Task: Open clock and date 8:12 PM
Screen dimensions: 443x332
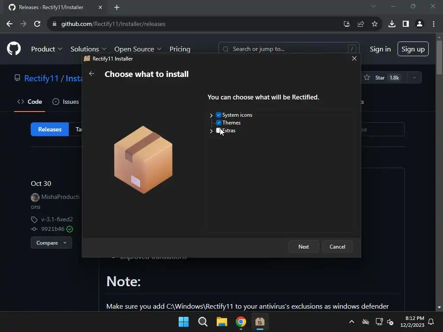Action: (412, 322)
